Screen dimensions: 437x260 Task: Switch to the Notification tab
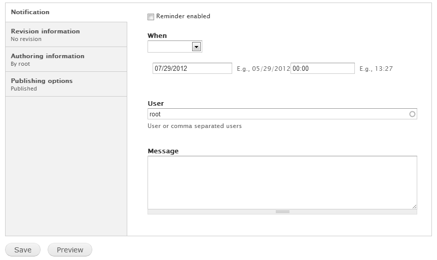point(30,12)
